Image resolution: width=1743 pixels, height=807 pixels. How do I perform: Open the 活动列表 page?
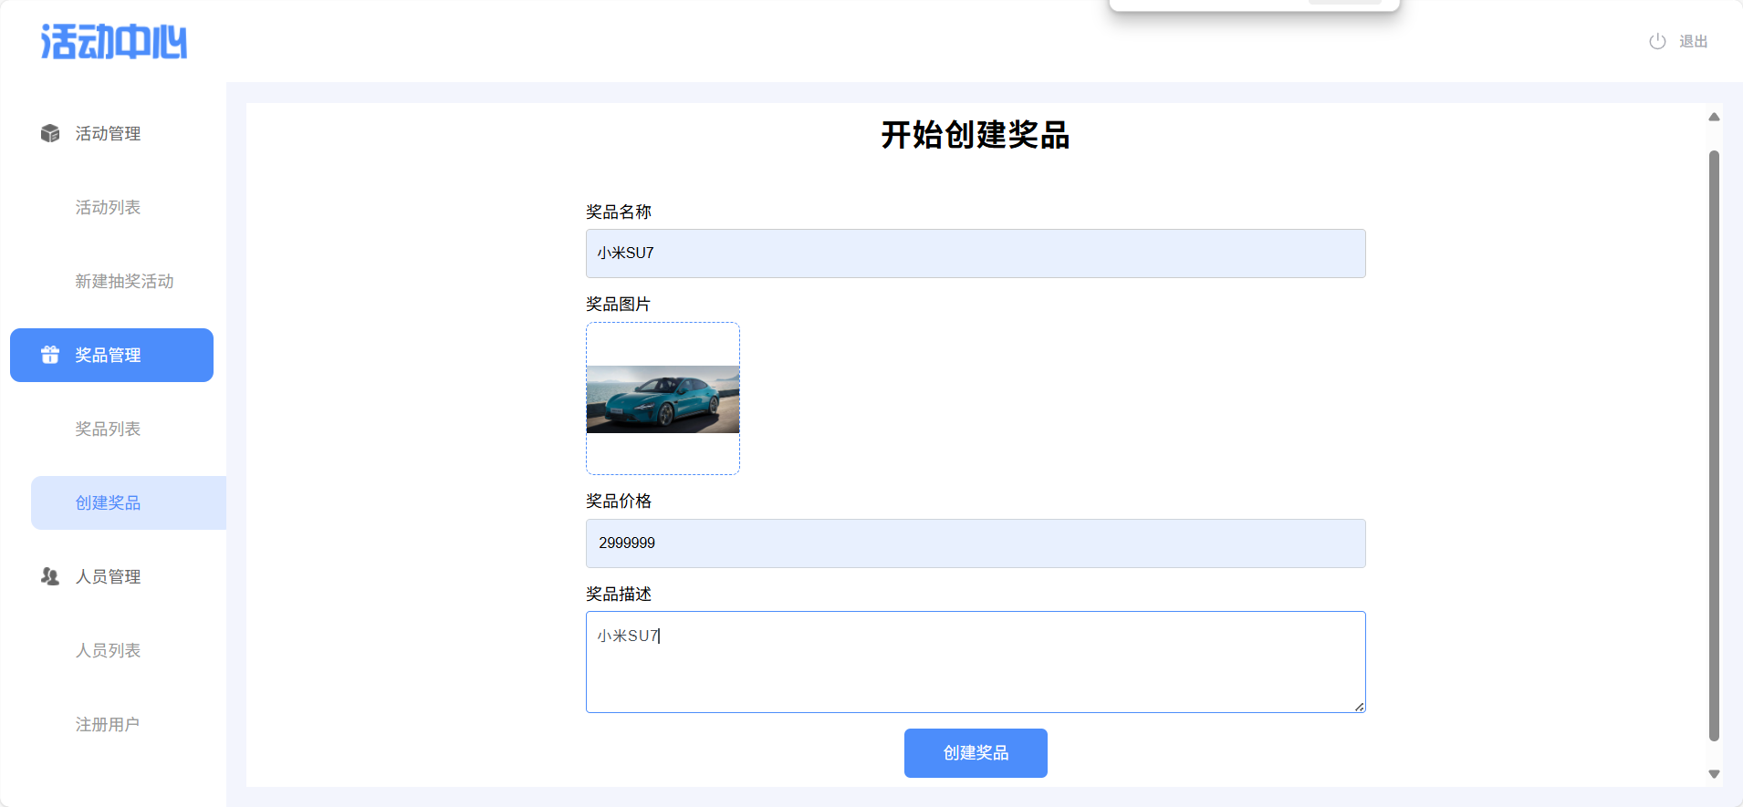tap(108, 207)
